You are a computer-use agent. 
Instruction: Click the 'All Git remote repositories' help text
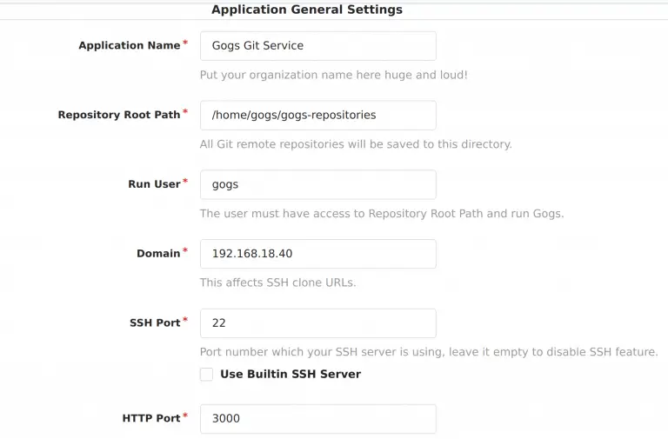click(356, 144)
